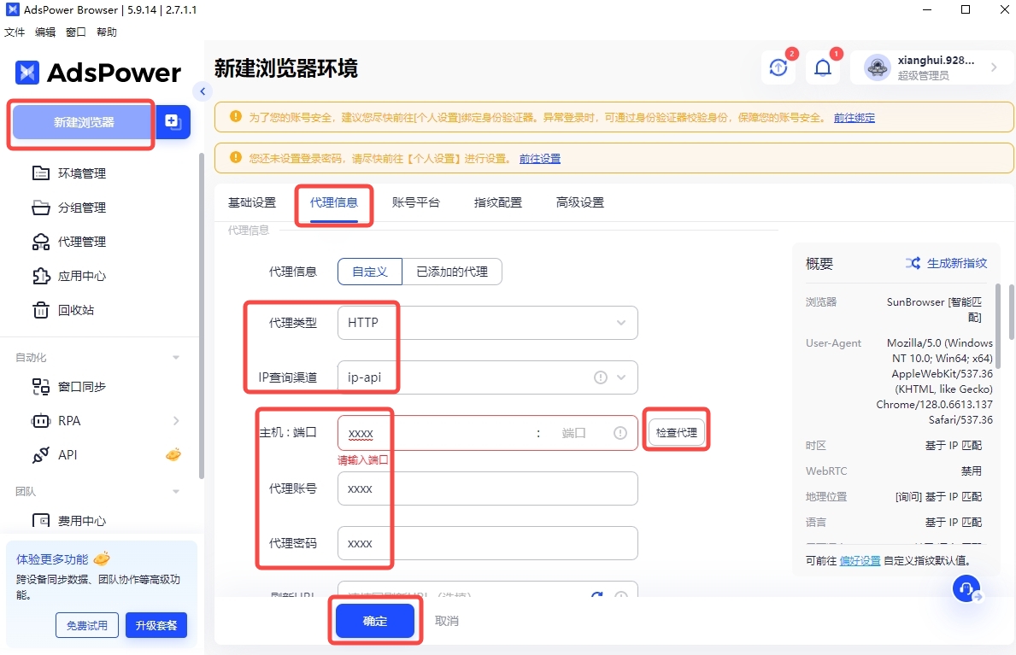This screenshot has height=655, width=1016.
Task: Click the 前往绑定 link
Action: point(854,117)
